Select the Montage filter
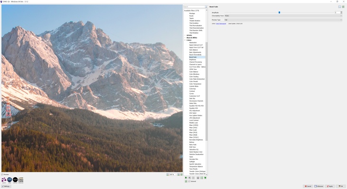Viewport: 347px width, 189px height. [x=192, y=13]
